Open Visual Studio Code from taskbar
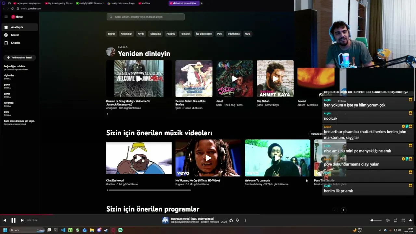This screenshot has width=416, height=234. [x=63, y=230]
